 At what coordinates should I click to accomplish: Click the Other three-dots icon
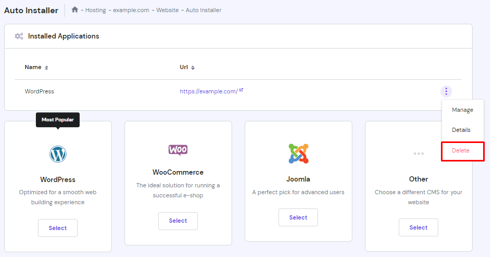(418, 154)
